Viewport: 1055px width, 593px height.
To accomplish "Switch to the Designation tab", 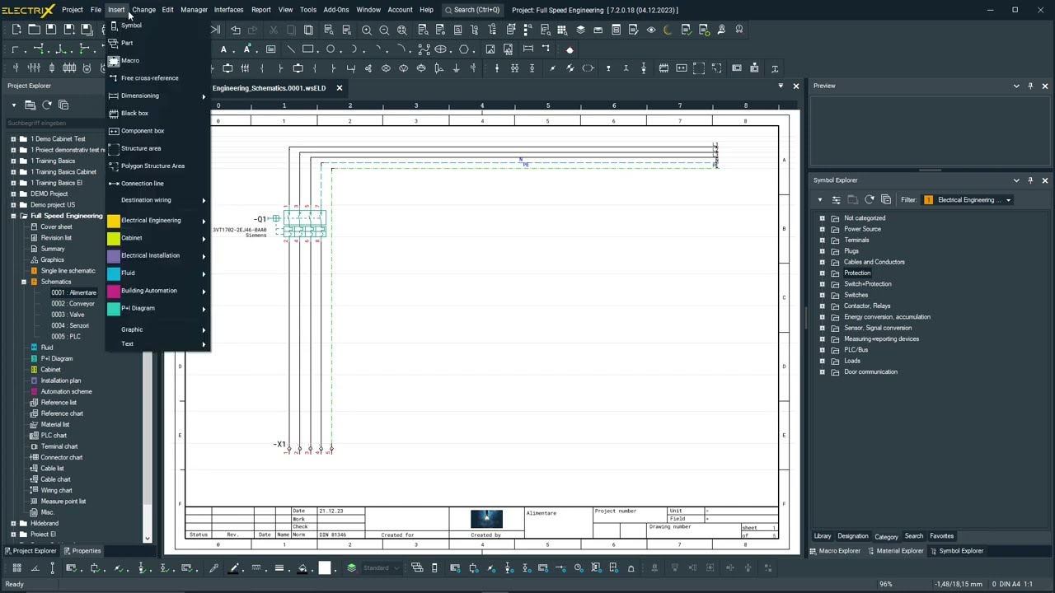I will (x=853, y=536).
